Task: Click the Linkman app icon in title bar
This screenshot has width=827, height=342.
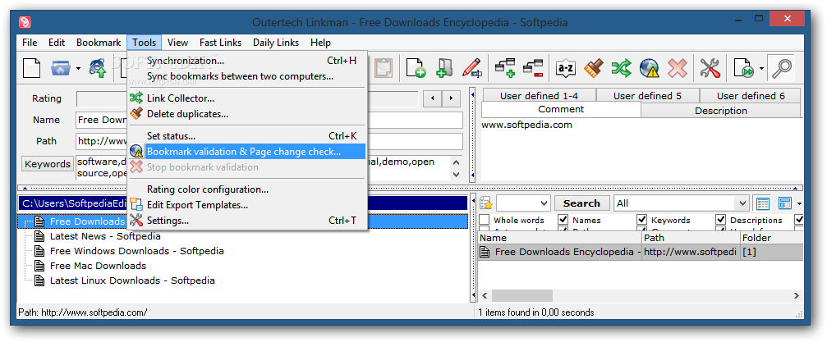Action: click(x=25, y=22)
